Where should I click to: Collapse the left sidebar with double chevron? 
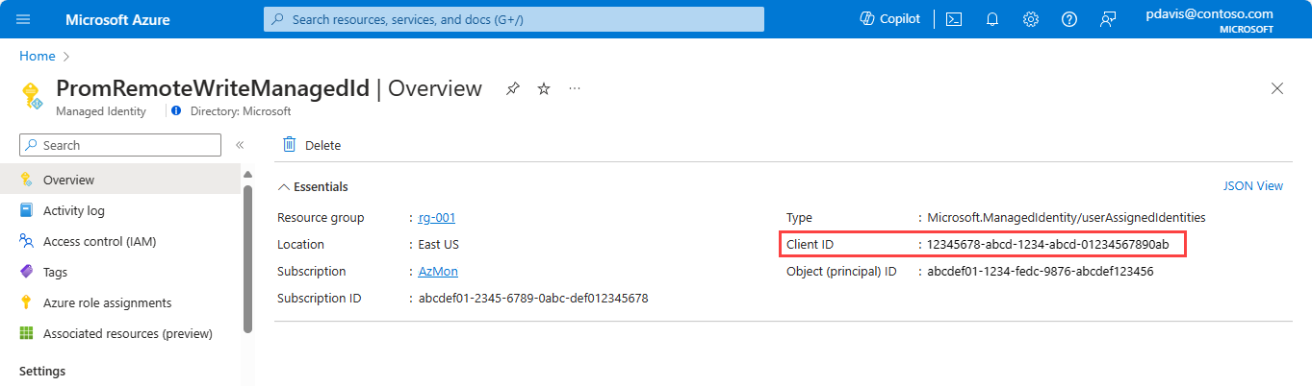click(x=240, y=145)
